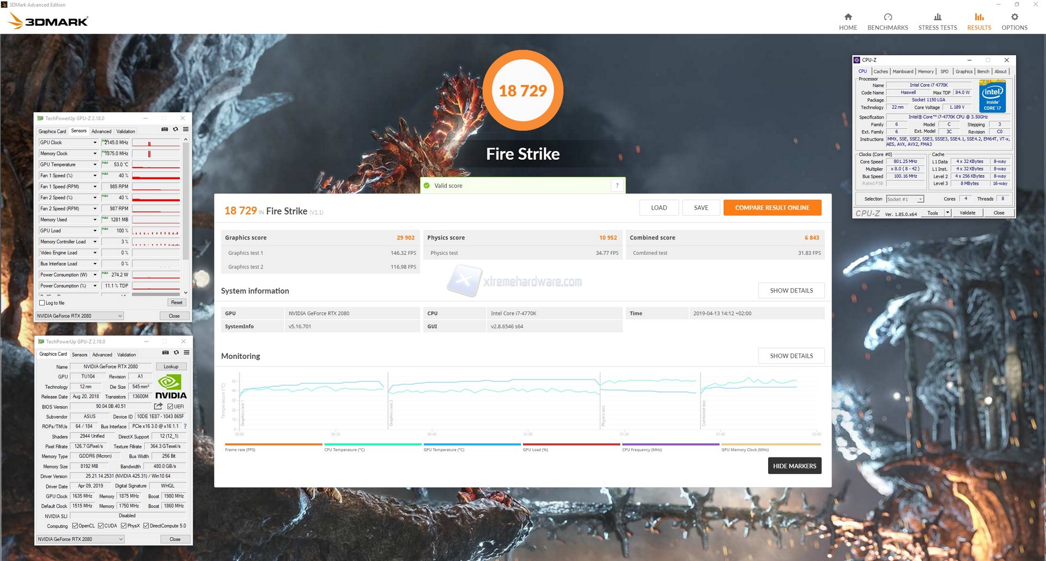1046x561 pixels.
Task: Toggle the UEFI checkbox
Action: [x=171, y=406]
